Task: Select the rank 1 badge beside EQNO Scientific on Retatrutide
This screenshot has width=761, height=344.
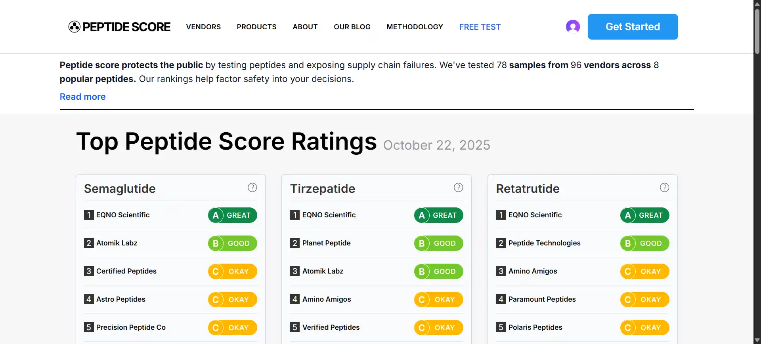Action: (x=500, y=215)
